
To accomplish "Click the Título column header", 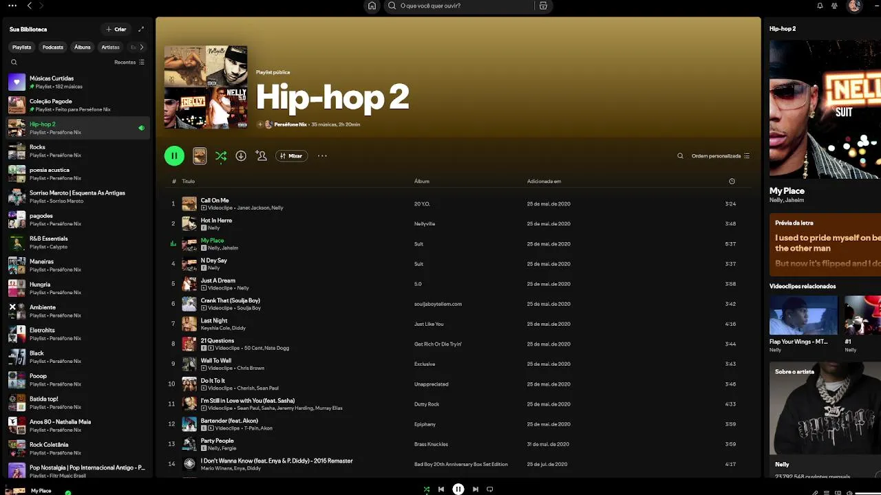I will 188,181.
